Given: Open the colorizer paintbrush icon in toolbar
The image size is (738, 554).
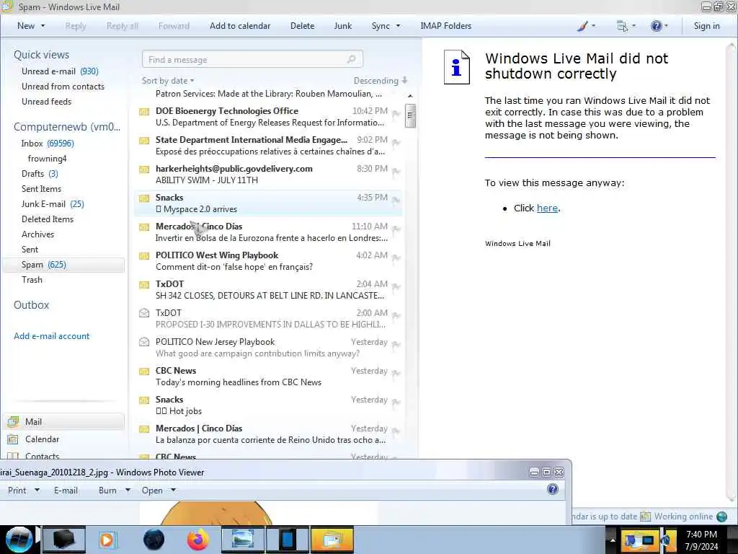Looking at the screenshot, I should pyautogui.click(x=582, y=26).
